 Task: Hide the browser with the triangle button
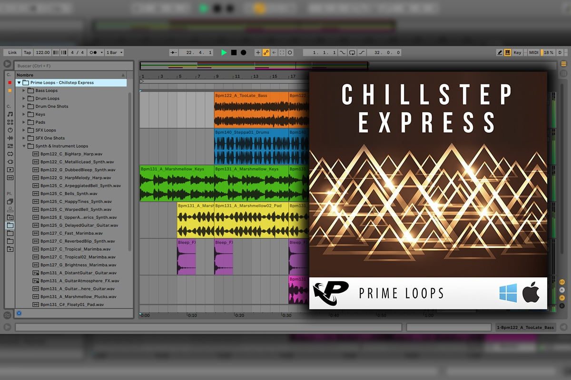click(7, 64)
